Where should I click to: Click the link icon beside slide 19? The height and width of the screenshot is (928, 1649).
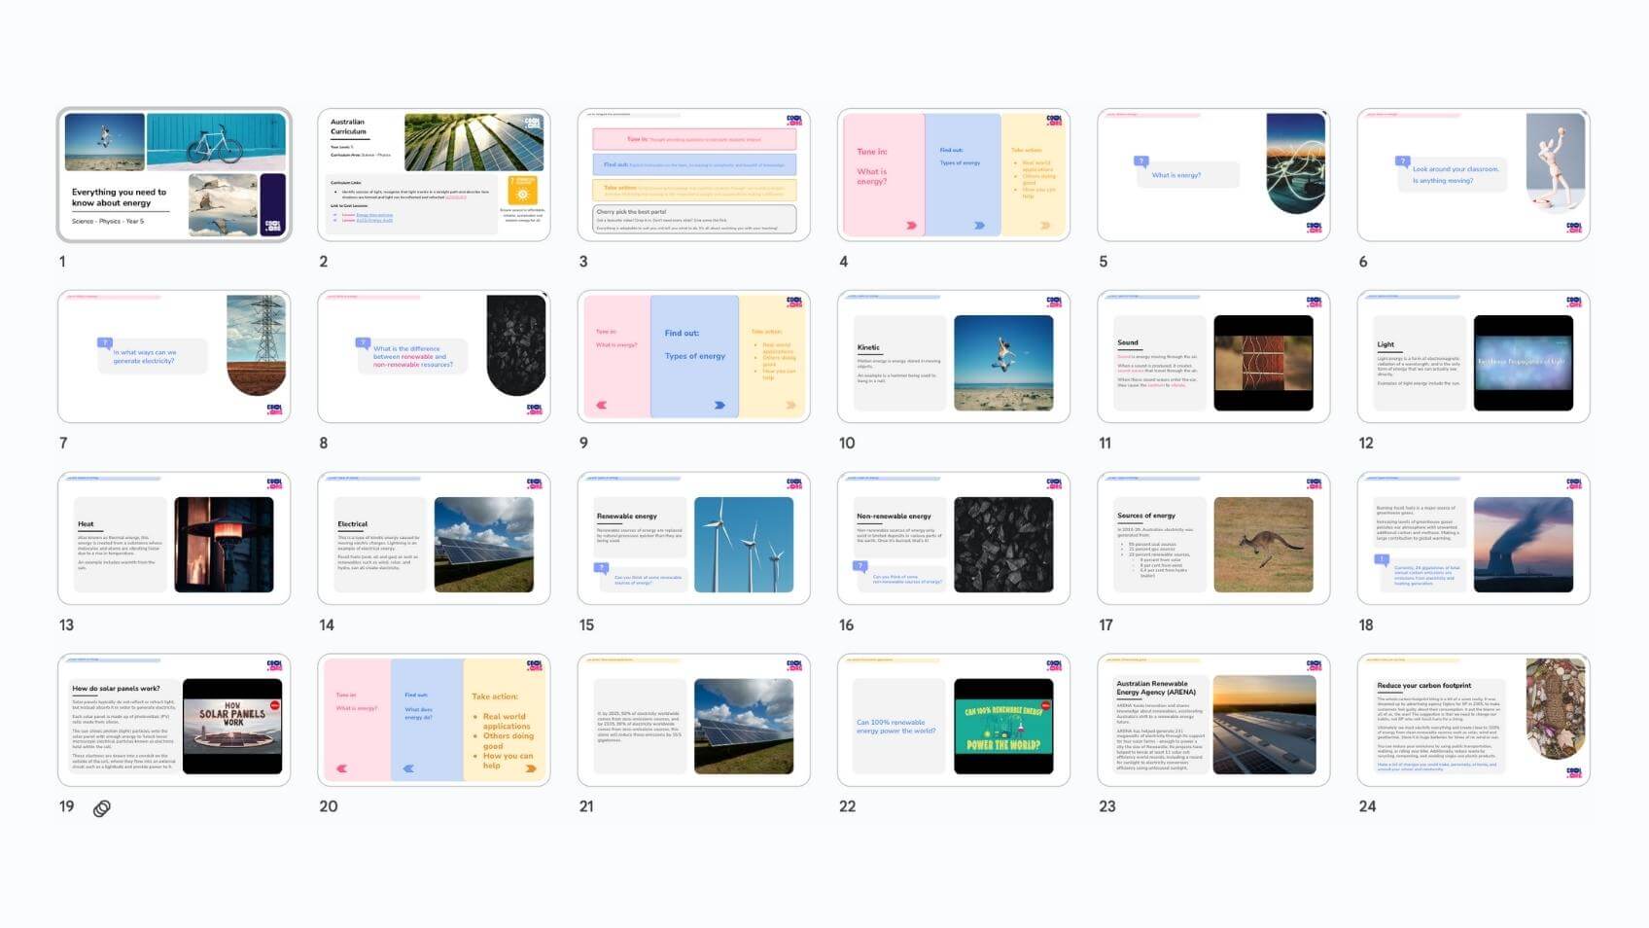(x=102, y=808)
